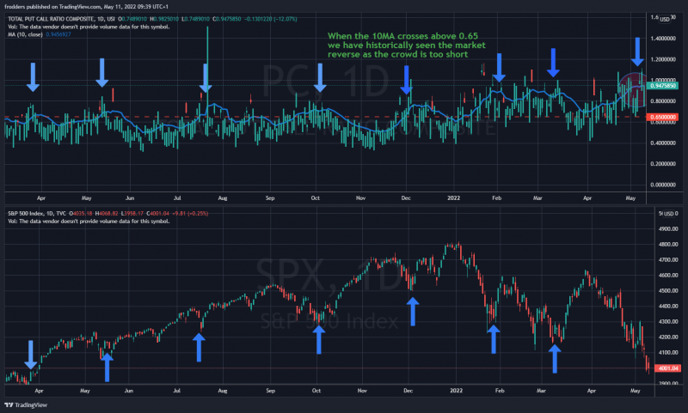Click the S&P 500 open value O4035.18
This screenshot has height=413, width=688.
(x=81, y=213)
